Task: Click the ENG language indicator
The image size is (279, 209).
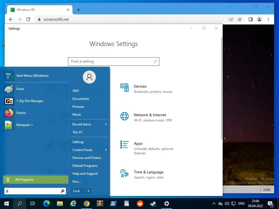Action: [241, 204]
